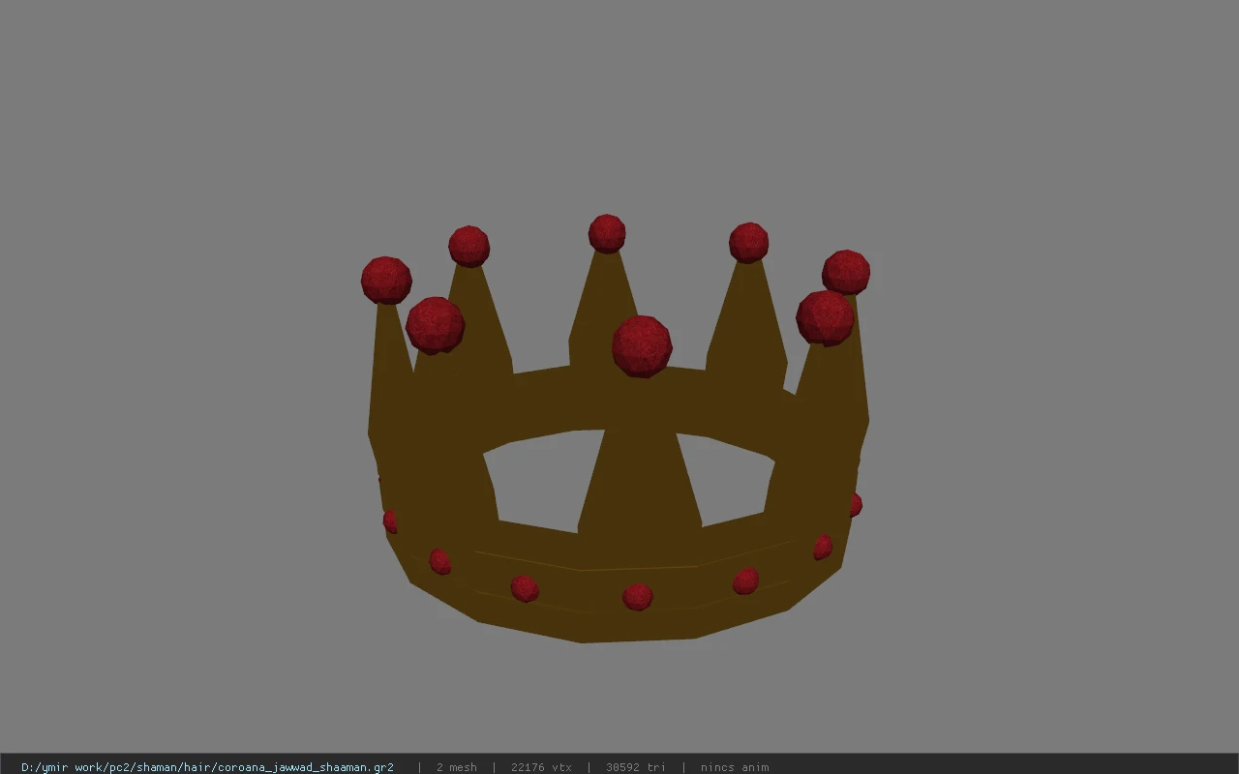Click the file path coroana_jawwad_shaaman.gr2 in status bar
Image resolution: width=1239 pixels, height=774 pixels.
207,767
